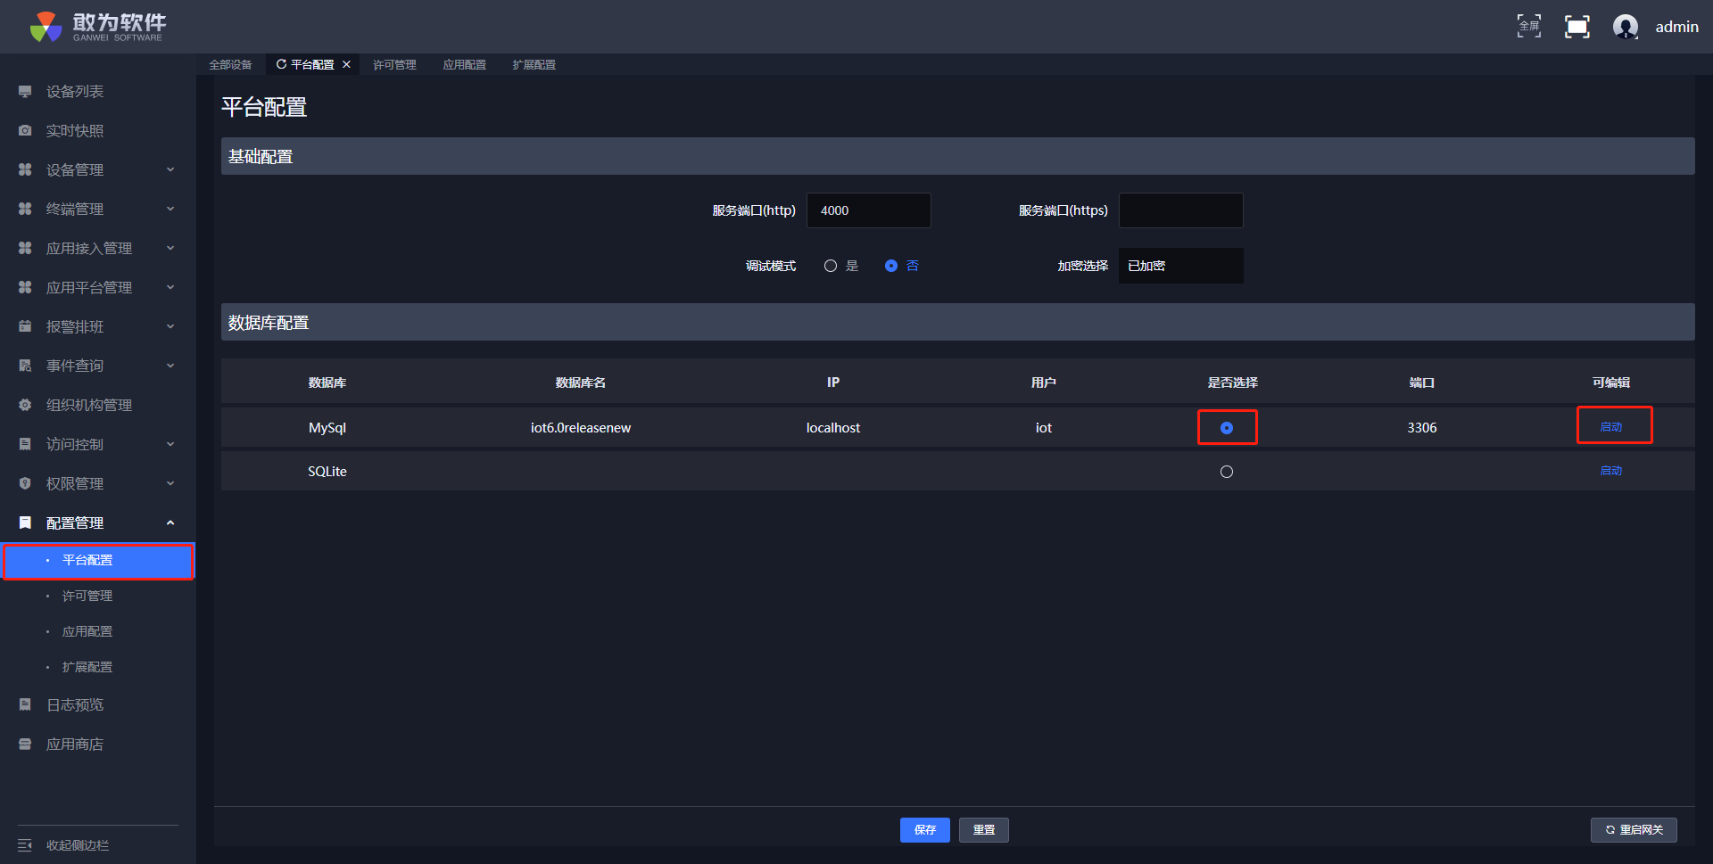The height and width of the screenshot is (864, 1713).
Task: Expand the 权限管理 menu chevron
Action: point(170,484)
